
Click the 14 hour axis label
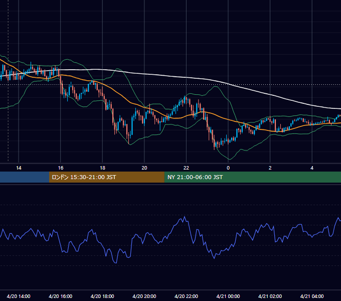coord(19,168)
